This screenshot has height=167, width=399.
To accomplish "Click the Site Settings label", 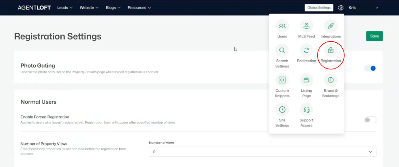I will click(x=282, y=123).
